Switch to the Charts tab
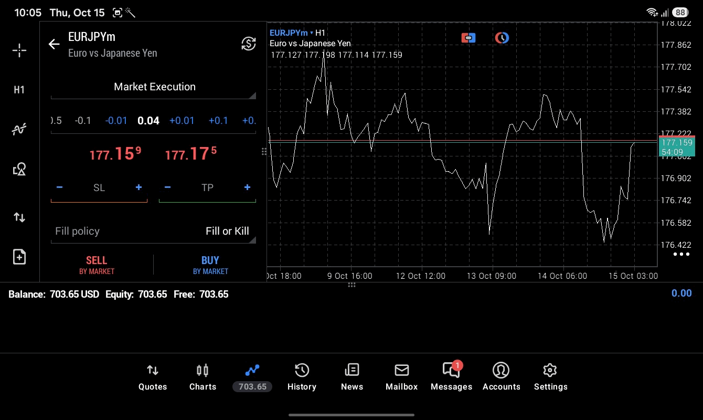The image size is (703, 420). [x=203, y=377]
